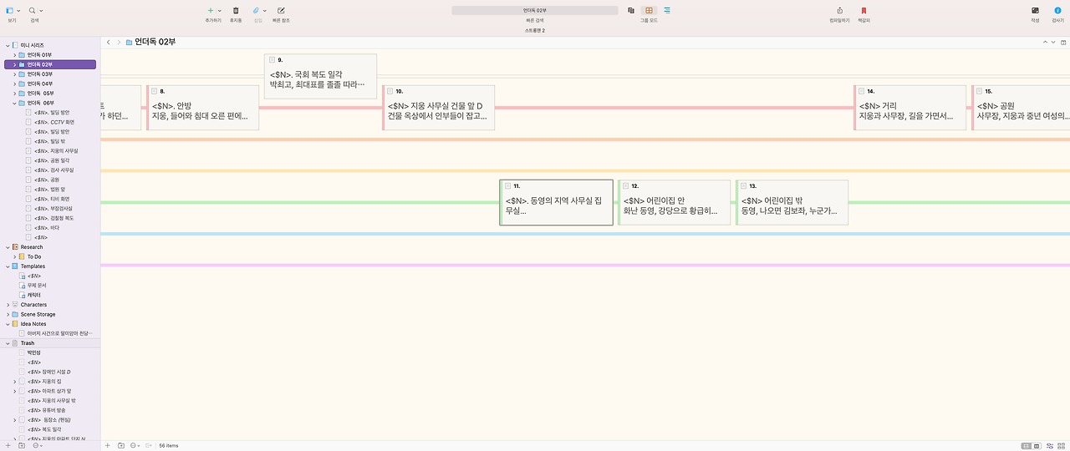Click the binder bottom add plus icon
This screenshot has height=451, width=1070.
(8, 445)
